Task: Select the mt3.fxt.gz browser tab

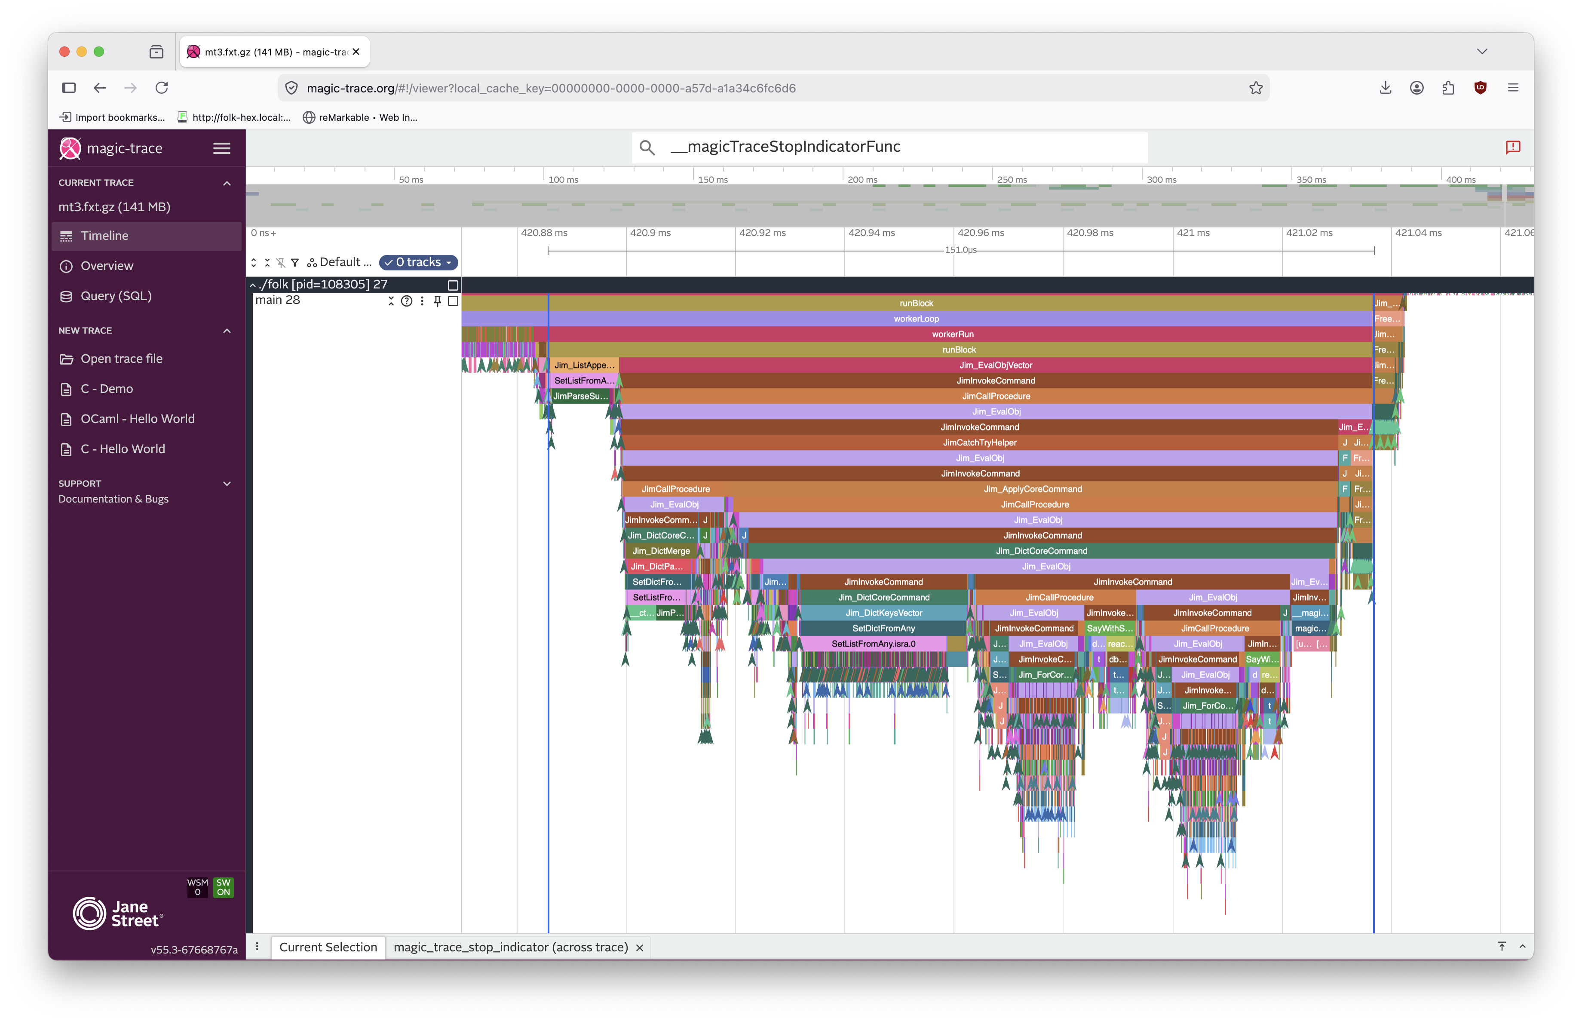Action: click(x=275, y=52)
